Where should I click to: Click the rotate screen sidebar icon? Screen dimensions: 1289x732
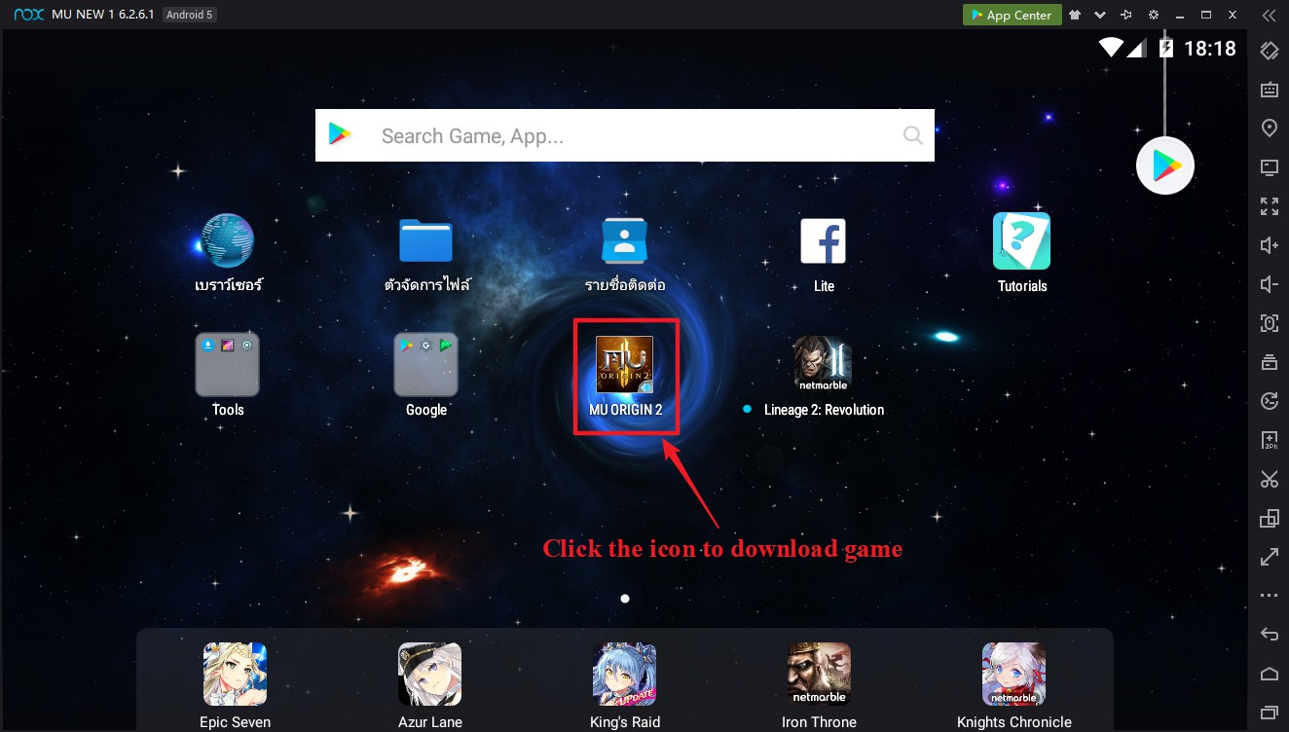[x=1269, y=51]
